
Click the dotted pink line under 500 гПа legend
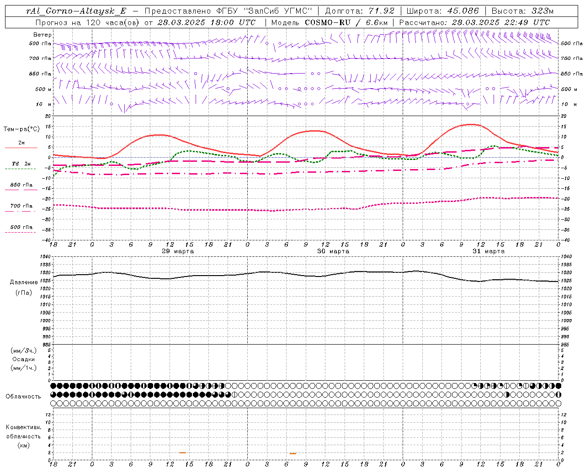[x=20, y=232]
